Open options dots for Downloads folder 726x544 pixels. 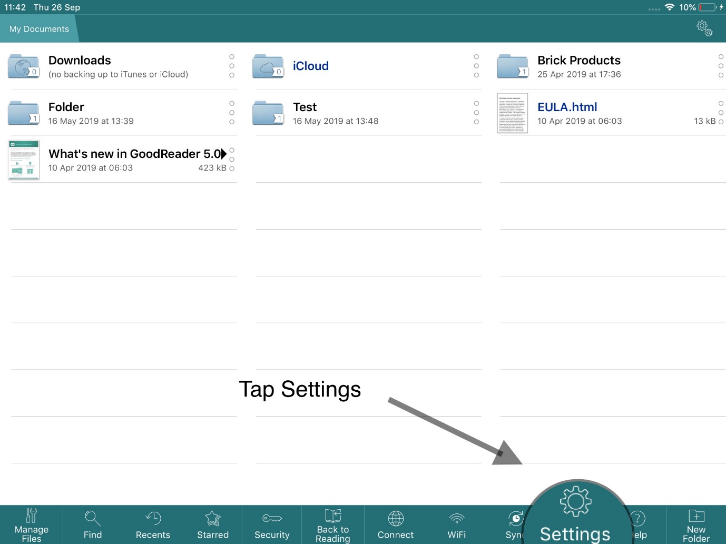[x=232, y=66]
